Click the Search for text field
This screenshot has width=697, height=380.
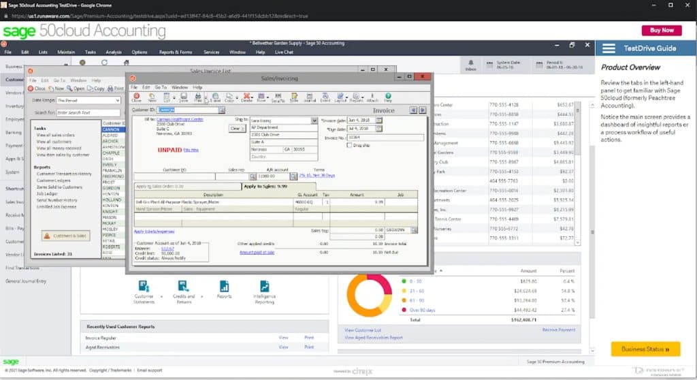(x=88, y=112)
